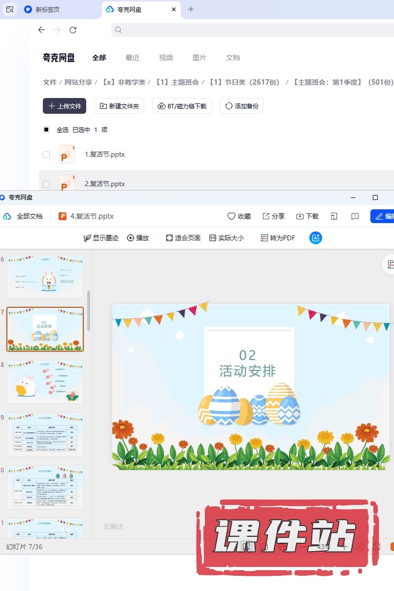
Task: Click the slide panel vertical scrollbar
Action: click(x=89, y=310)
